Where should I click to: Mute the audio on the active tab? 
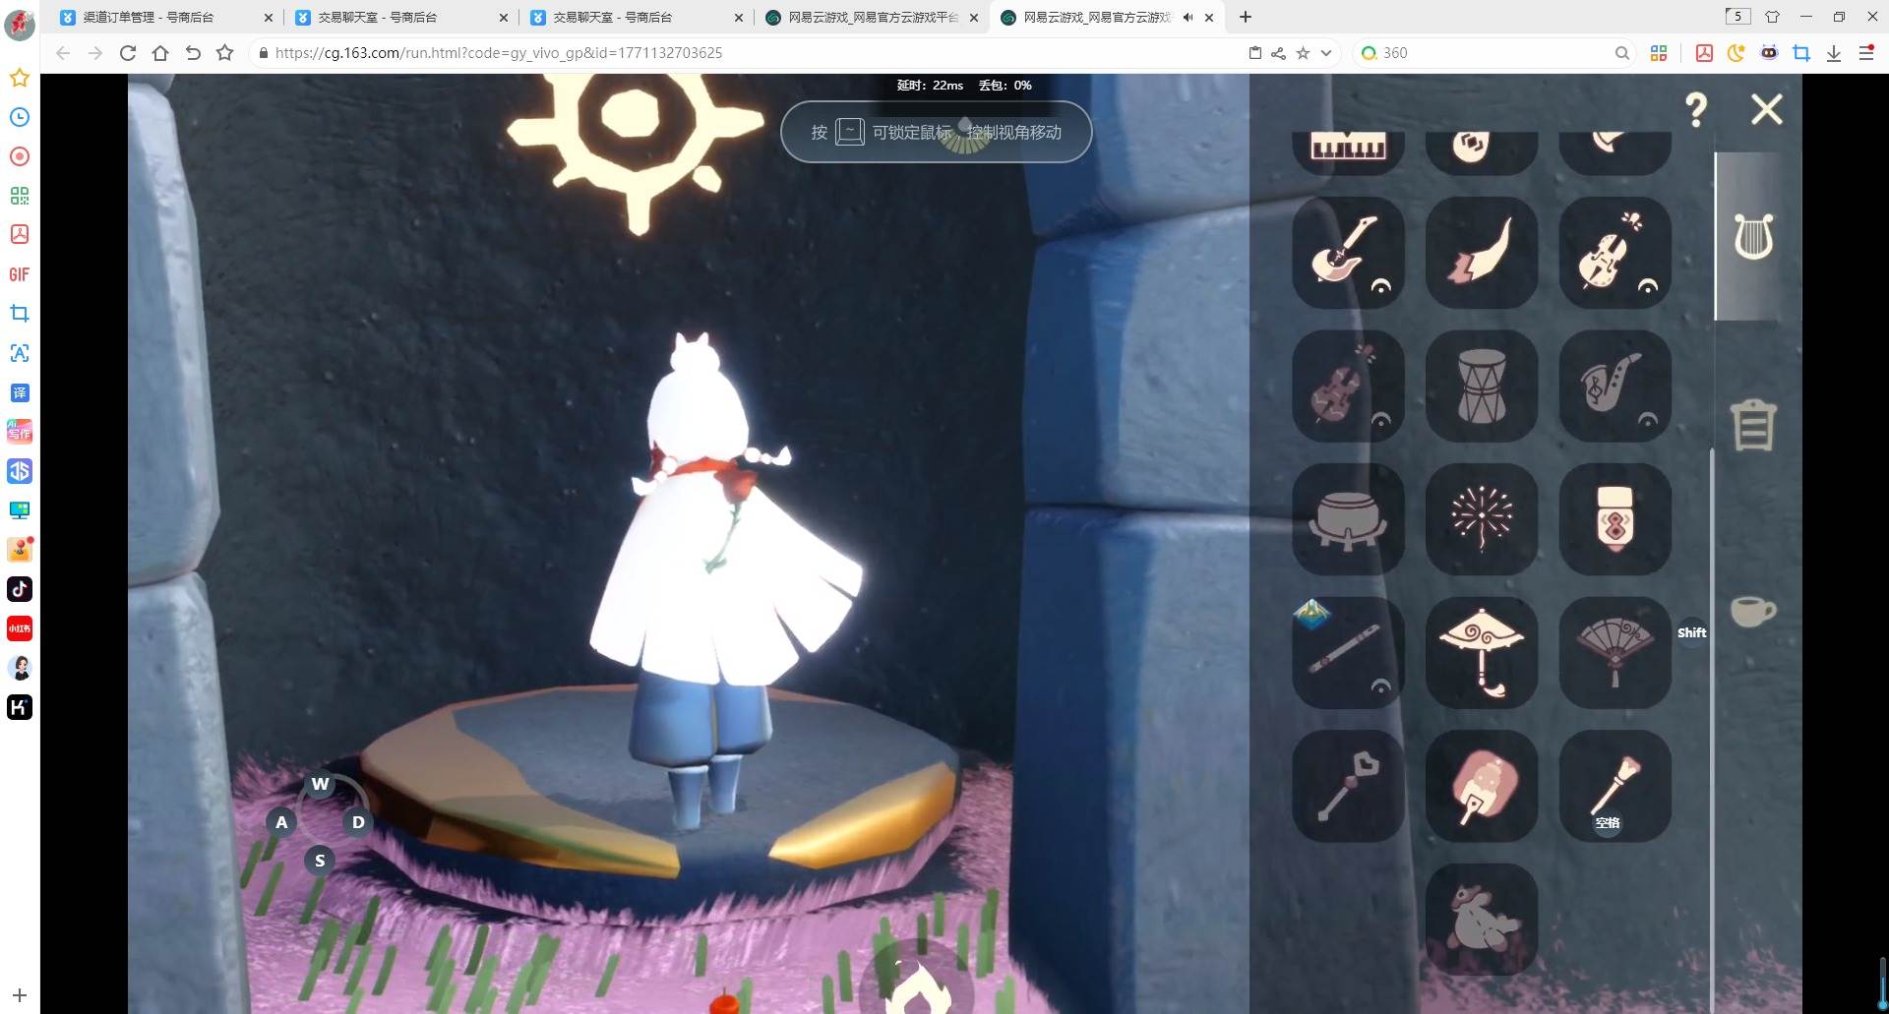(x=1188, y=17)
